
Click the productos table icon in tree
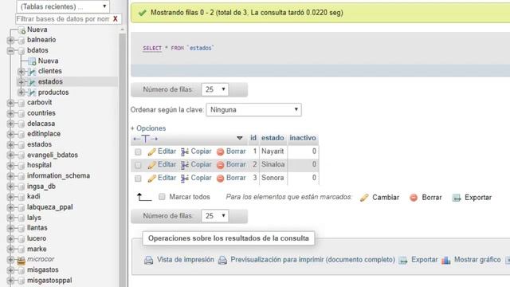point(32,92)
